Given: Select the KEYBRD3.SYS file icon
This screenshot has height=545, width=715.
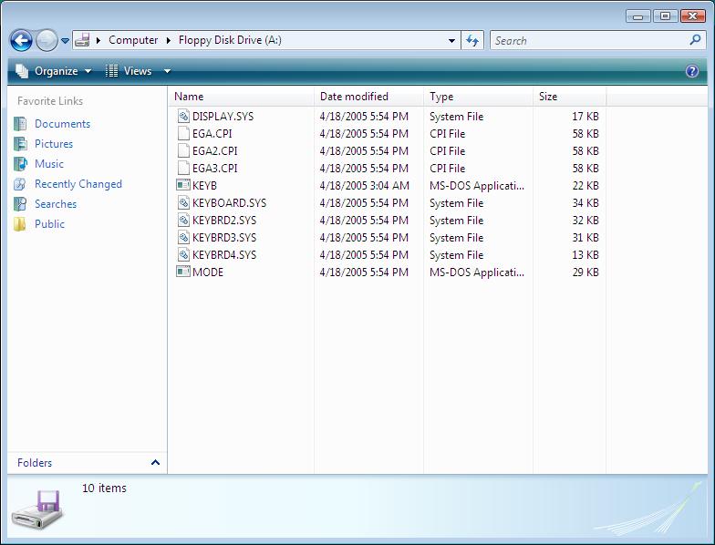Looking at the screenshot, I should (x=183, y=237).
